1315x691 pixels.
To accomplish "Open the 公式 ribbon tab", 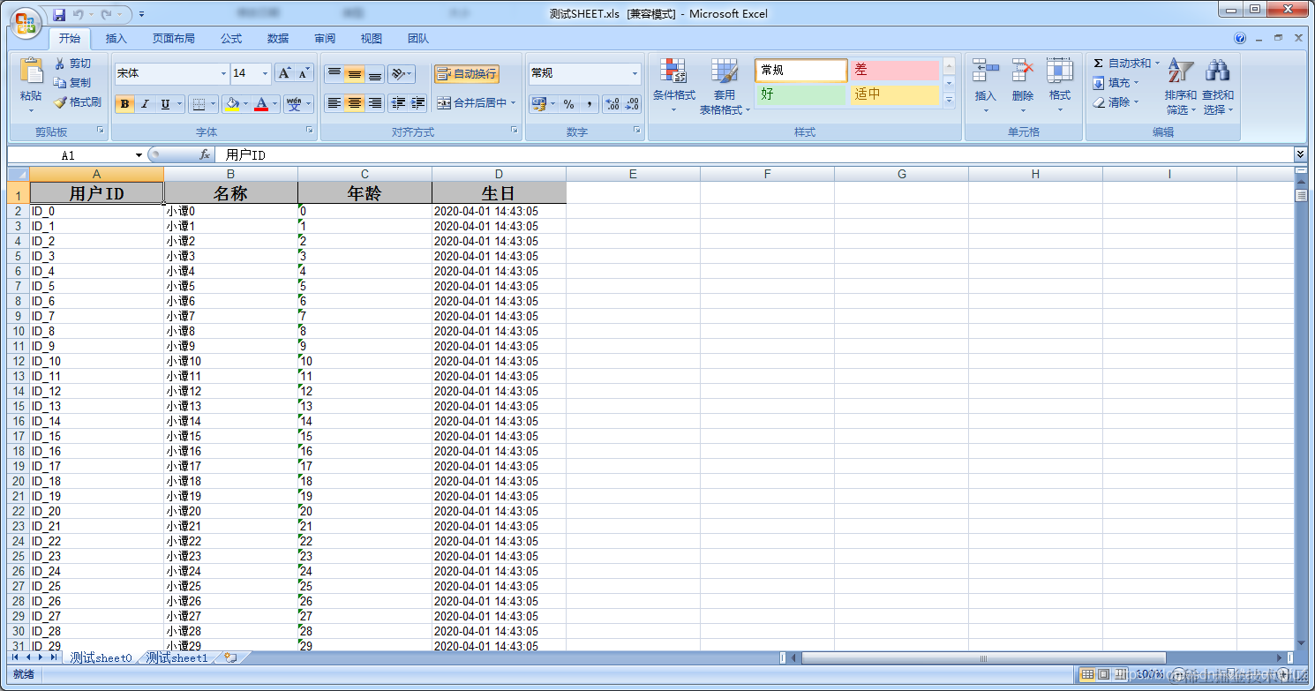I will [231, 39].
